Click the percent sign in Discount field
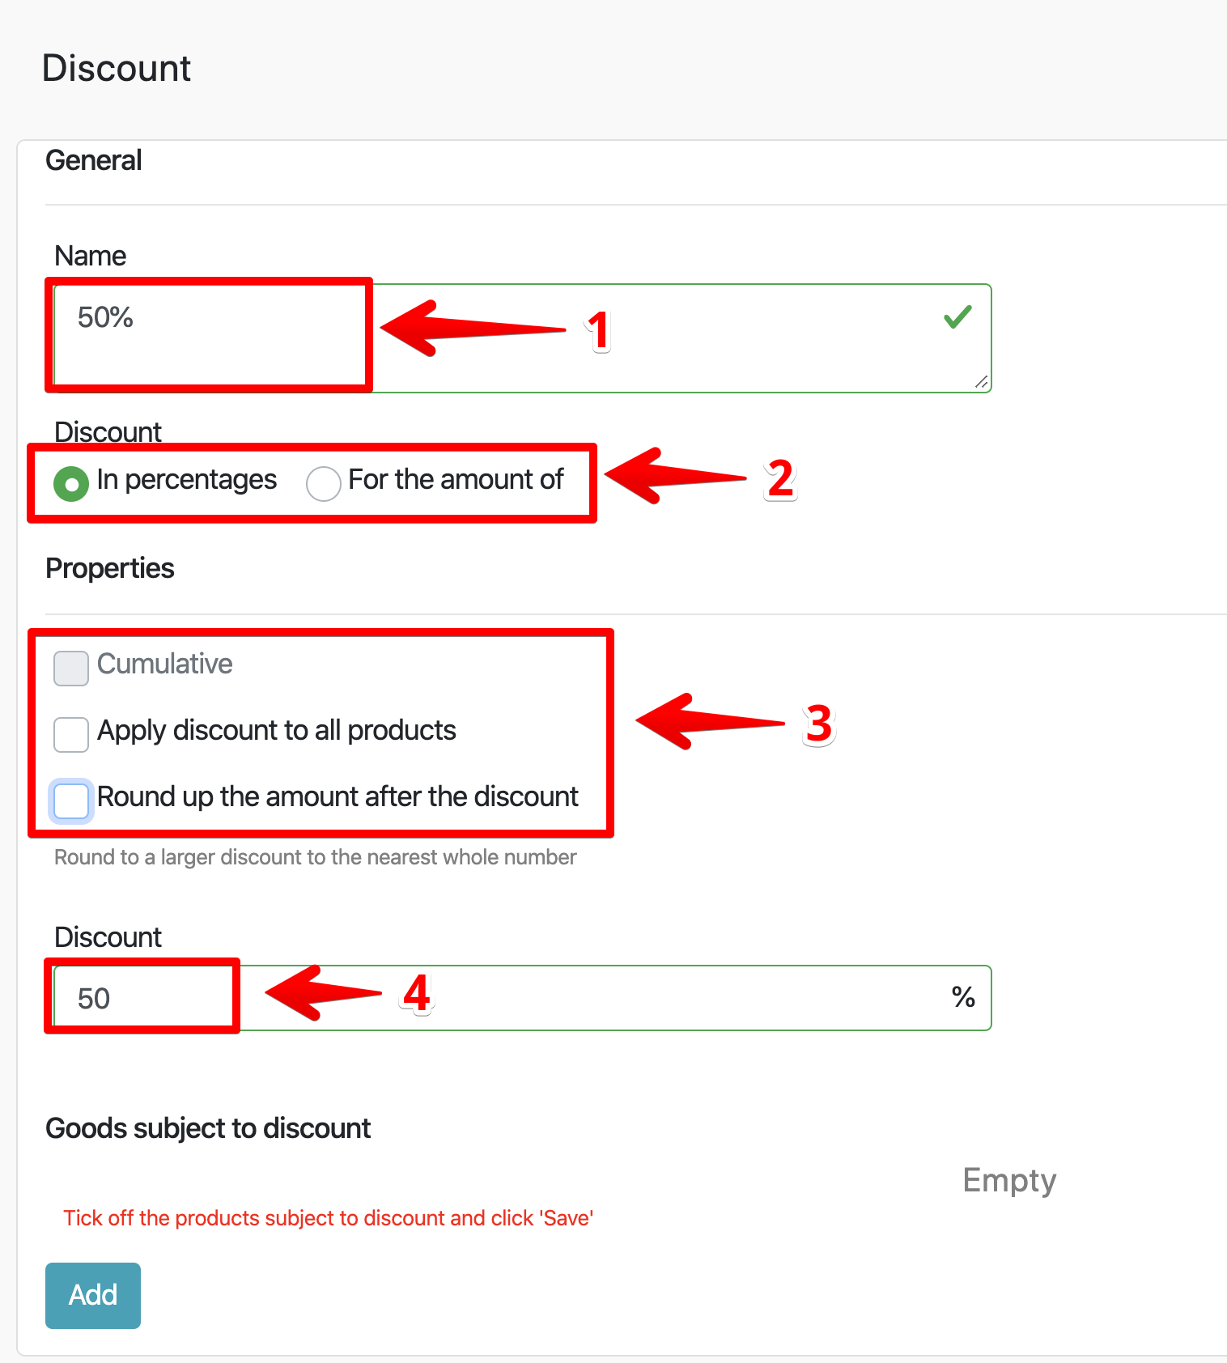The width and height of the screenshot is (1227, 1363). tap(963, 996)
